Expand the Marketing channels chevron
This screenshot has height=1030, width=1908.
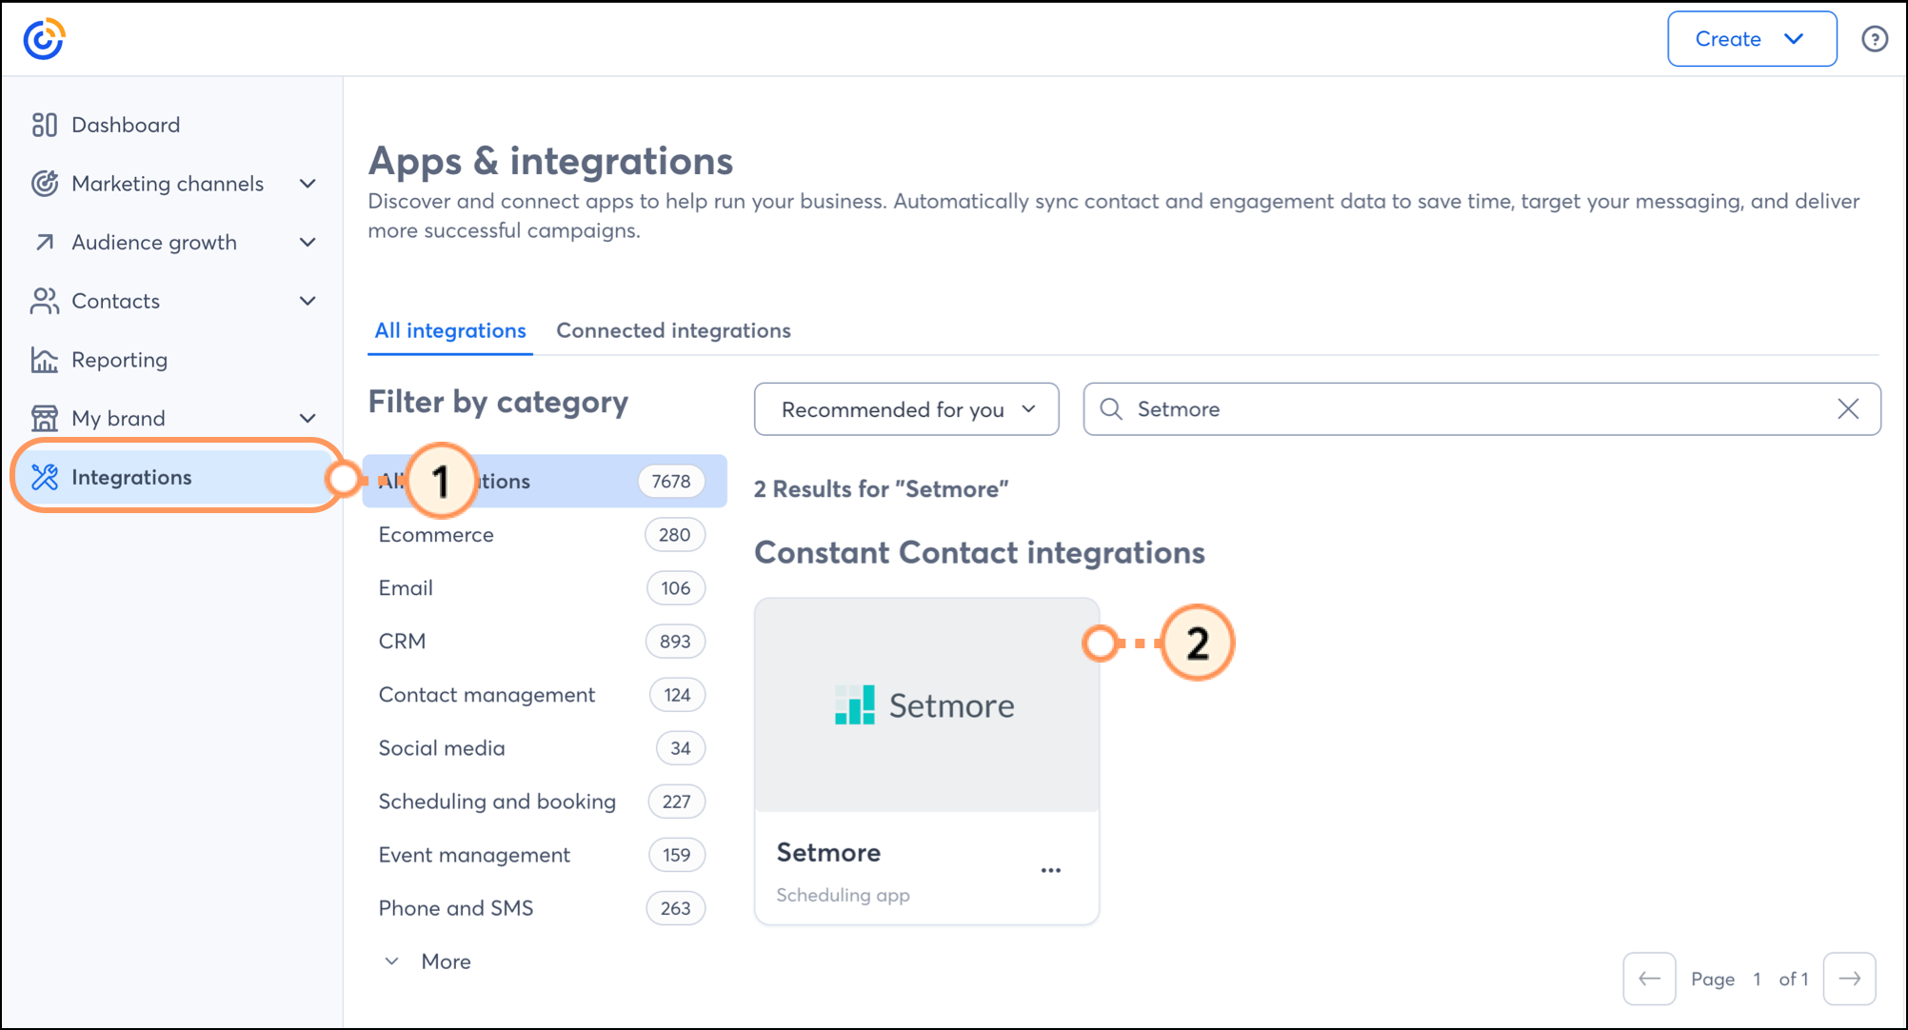(308, 184)
